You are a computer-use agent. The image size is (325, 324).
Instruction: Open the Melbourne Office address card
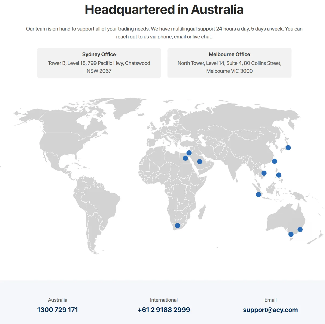[229, 63]
